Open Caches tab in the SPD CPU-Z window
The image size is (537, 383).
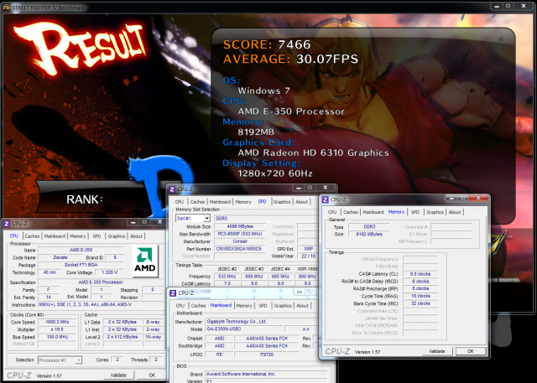[x=198, y=202]
